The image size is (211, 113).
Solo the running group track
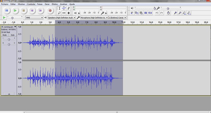pyautogui.click(x=12, y=35)
